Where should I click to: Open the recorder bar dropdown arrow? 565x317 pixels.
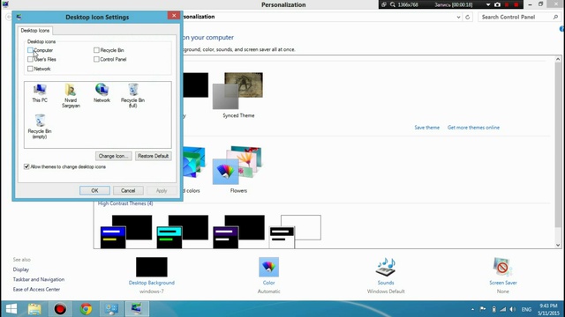[x=488, y=4]
